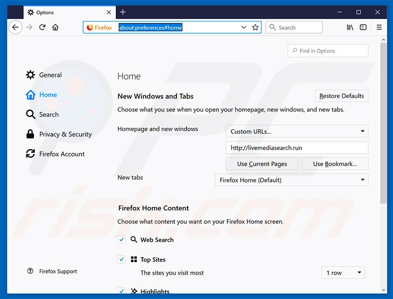Viewport: 393px width, 299px height.
Task: Click the vertical scrollbar thumb
Action: click(x=383, y=123)
